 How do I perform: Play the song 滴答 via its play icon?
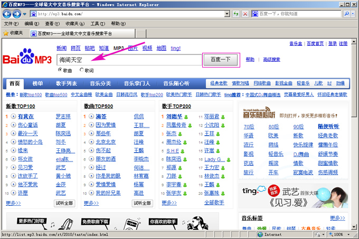point(91,116)
